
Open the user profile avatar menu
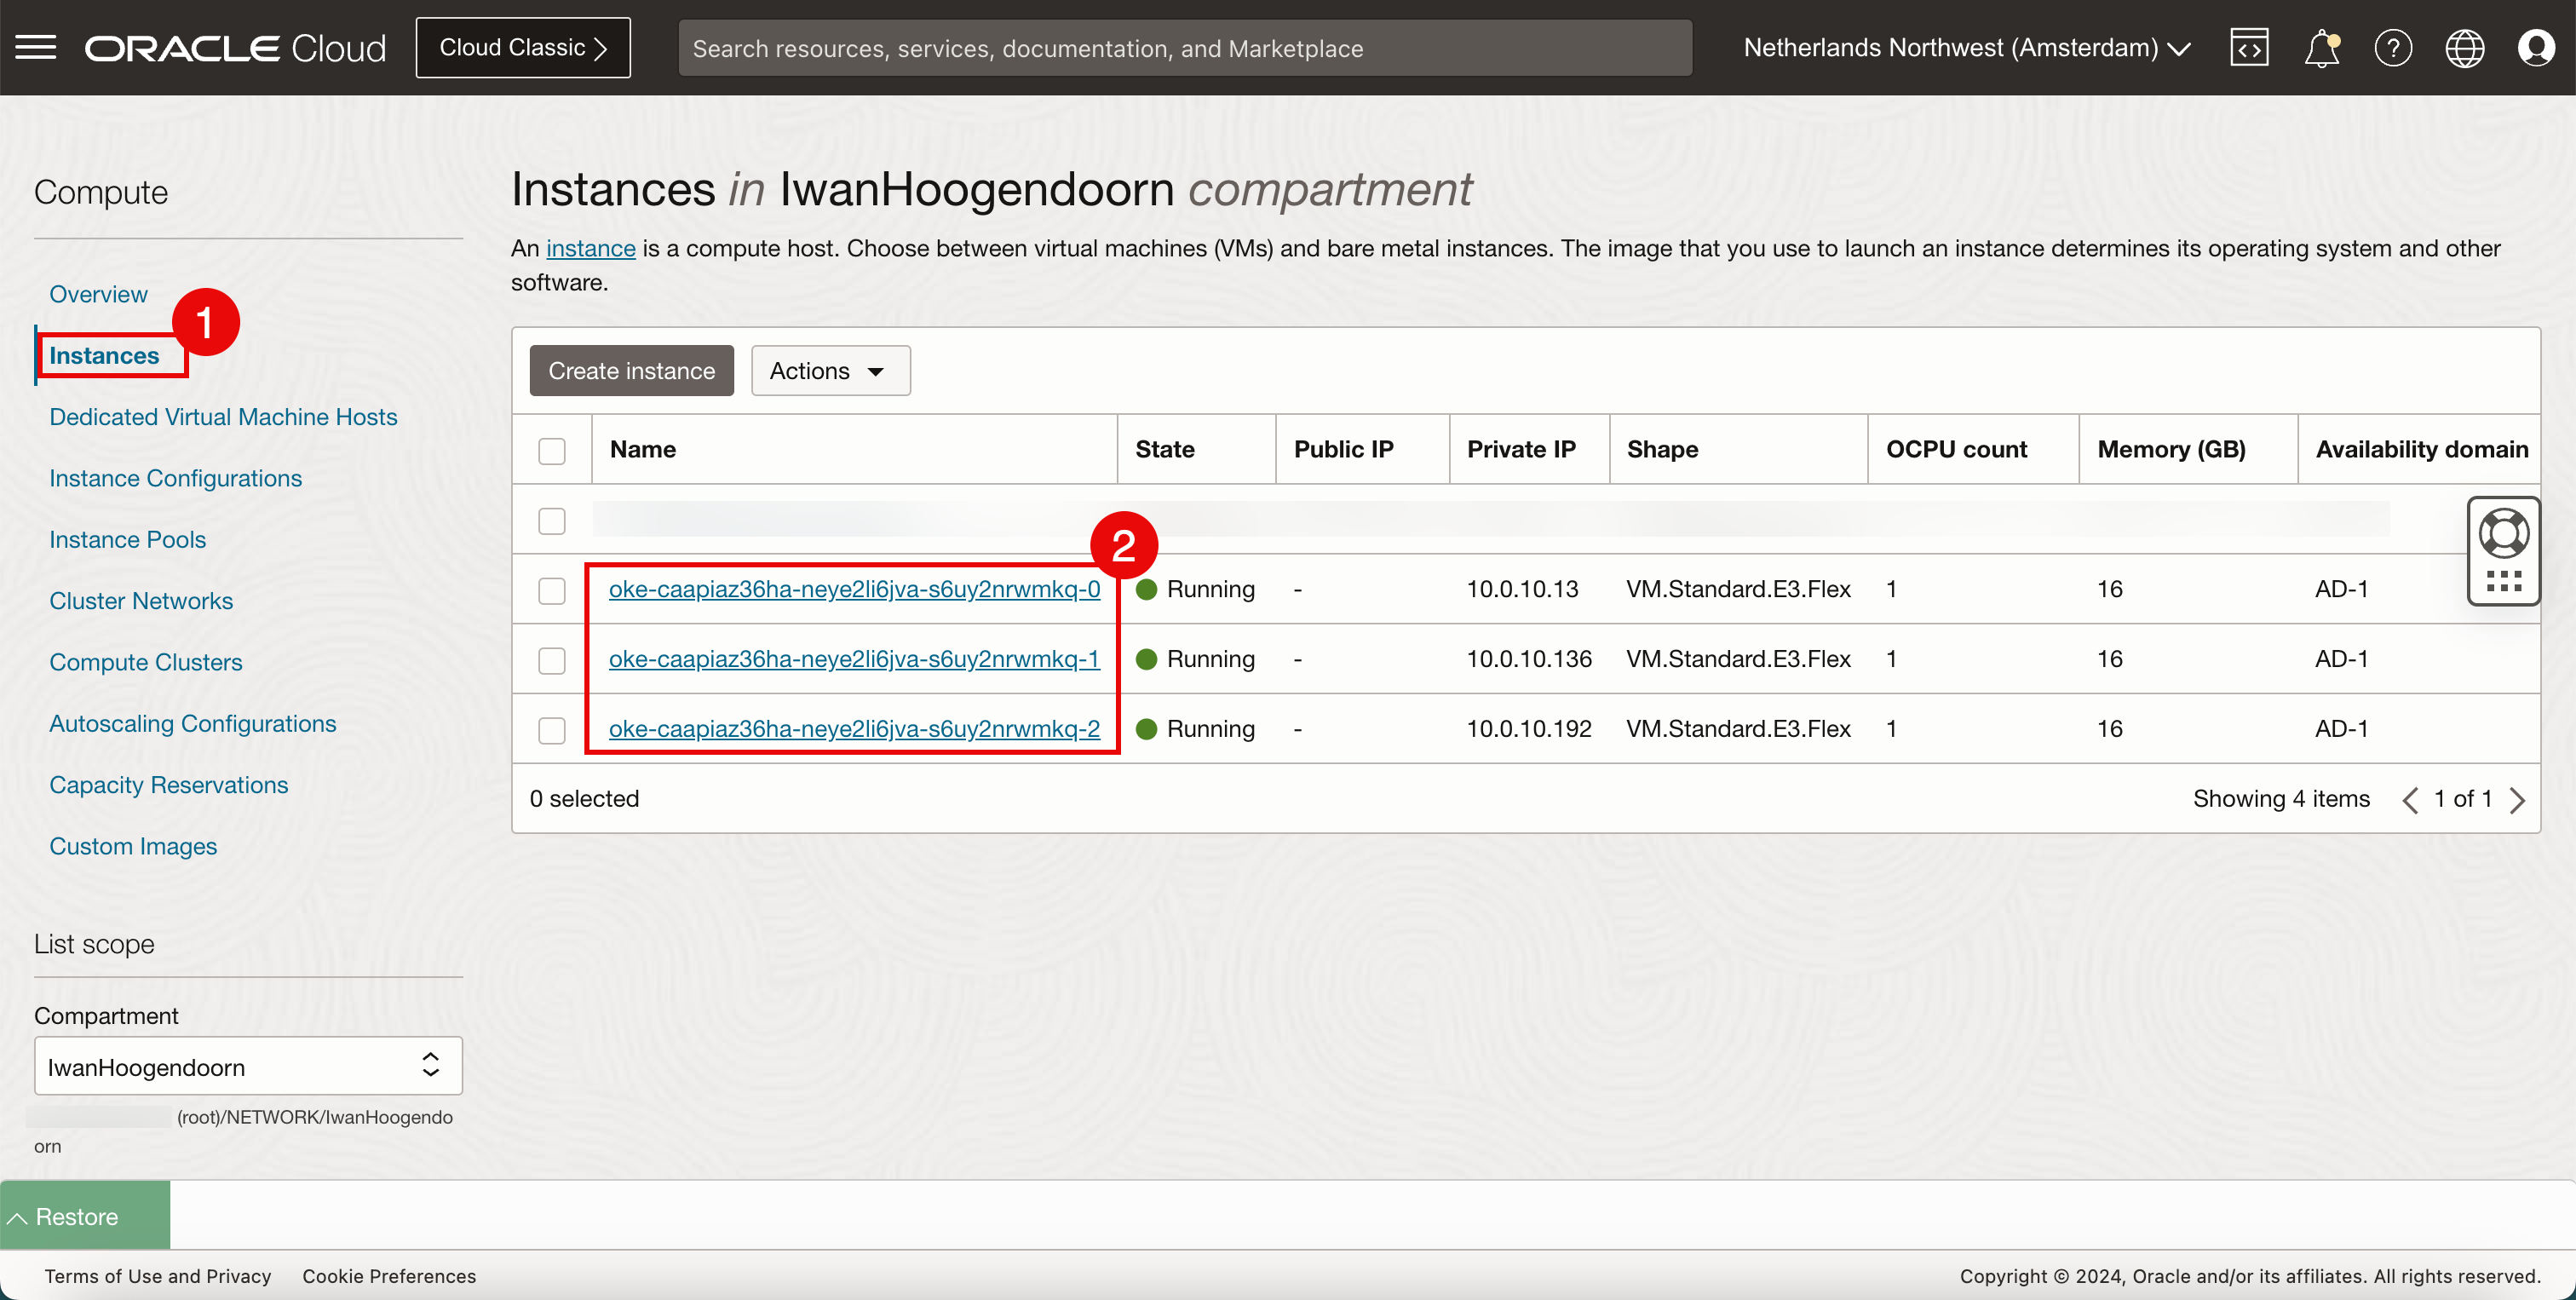(x=2535, y=47)
